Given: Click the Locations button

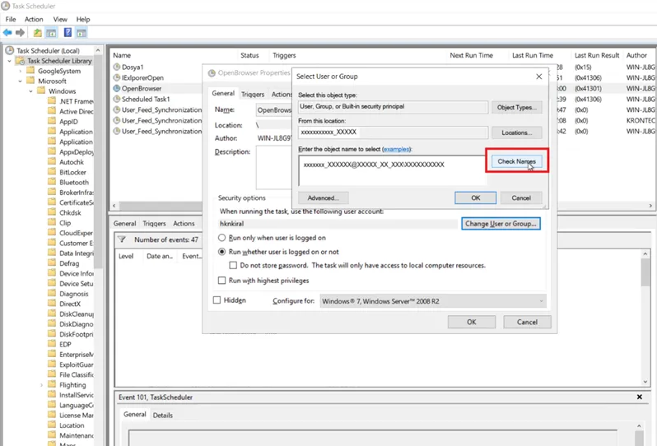Looking at the screenshot, I should click(x=516, y=132).
